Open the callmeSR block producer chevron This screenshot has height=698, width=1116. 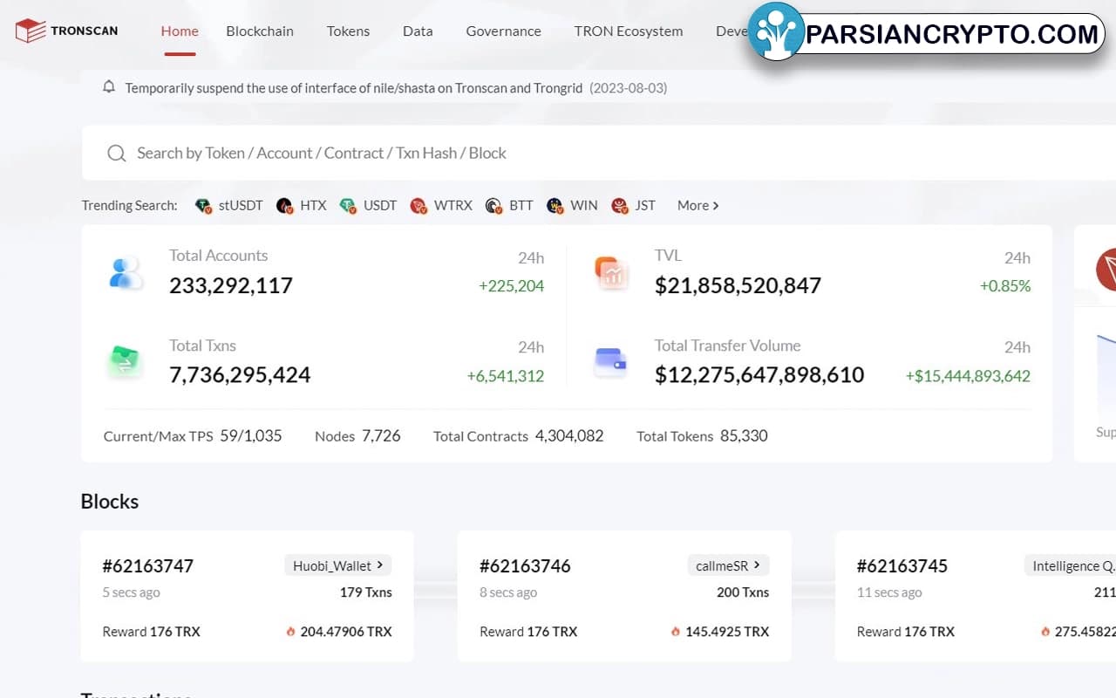click(756, 565)
